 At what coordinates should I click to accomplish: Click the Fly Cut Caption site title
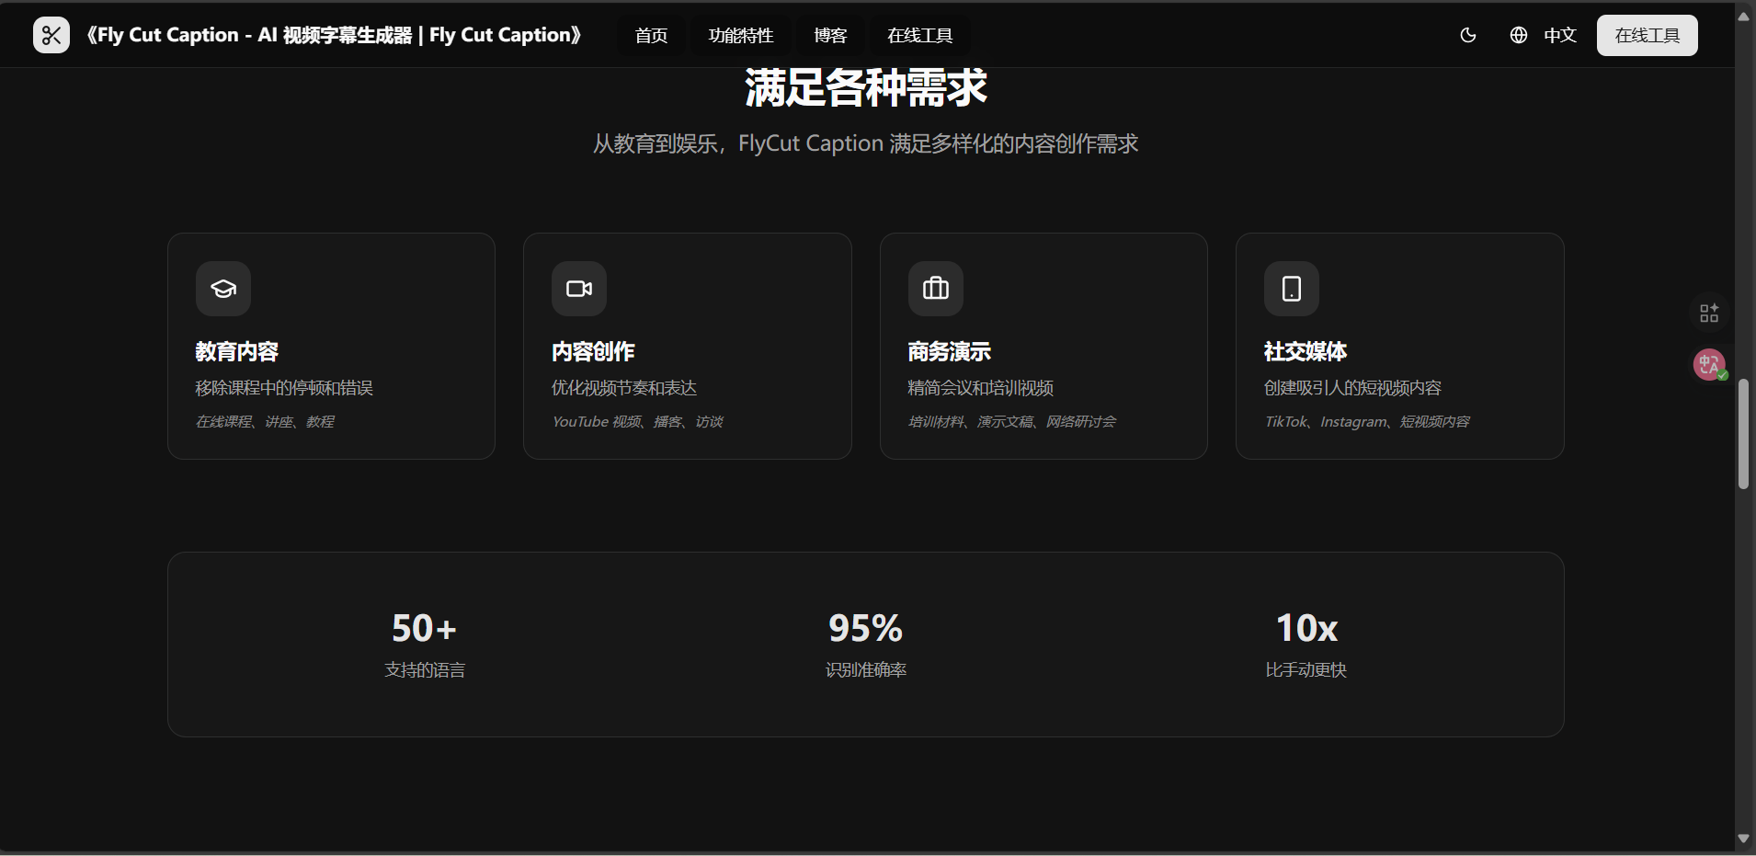coord(334,35)
